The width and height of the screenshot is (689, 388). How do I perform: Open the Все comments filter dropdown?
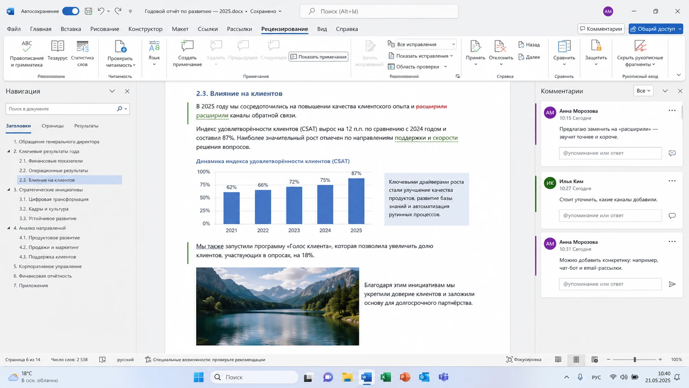[643, 91]
